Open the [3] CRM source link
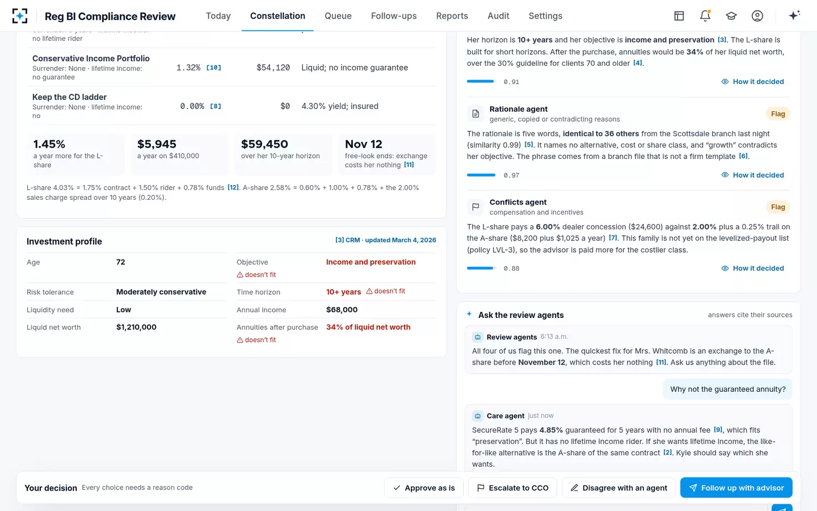Screen dimensions: 817x511 (386, 240)
